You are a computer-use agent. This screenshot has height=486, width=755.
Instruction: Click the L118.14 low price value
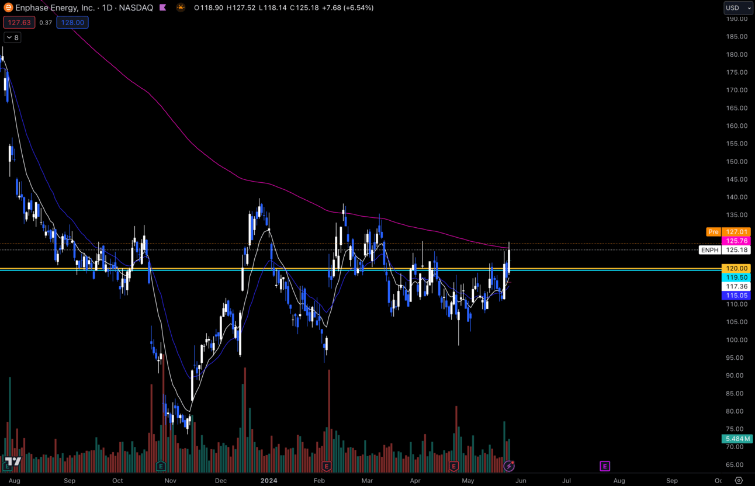(273, 8)
